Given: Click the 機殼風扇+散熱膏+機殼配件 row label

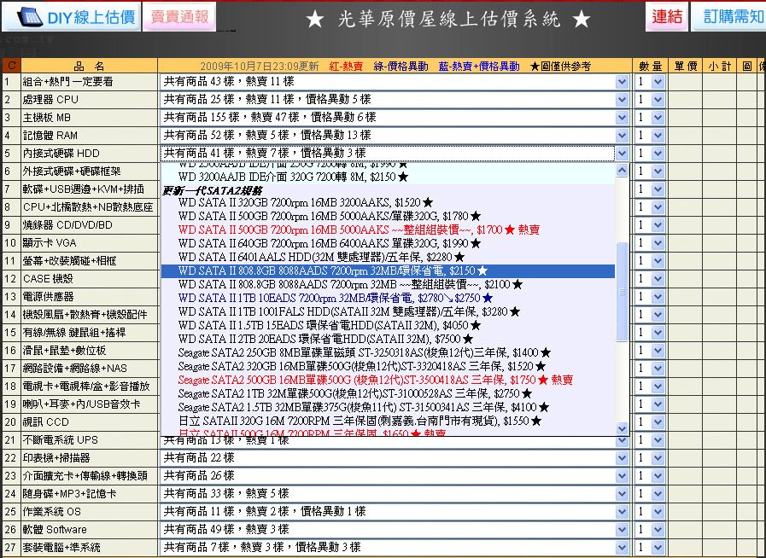Looking at the screenshot, I should pyautogui.click(x=85, y=314).
